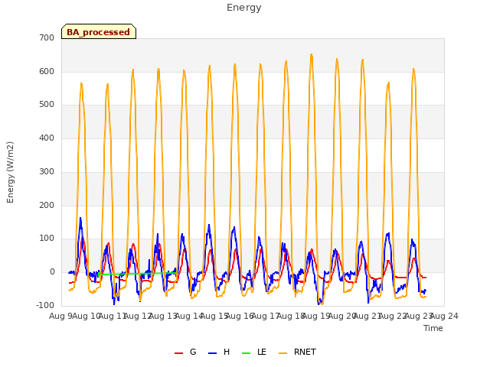
Task: Click the 200 y-axis tick label
Action: pos(47,206)
